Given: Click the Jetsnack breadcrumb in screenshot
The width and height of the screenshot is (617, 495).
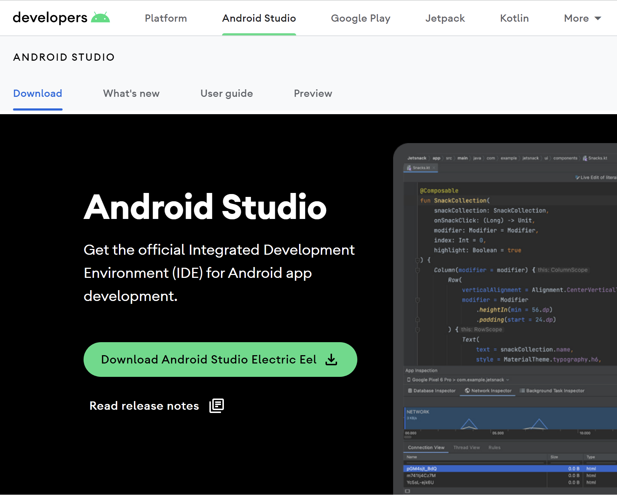Looking at the screenshot, I should 417,158.
